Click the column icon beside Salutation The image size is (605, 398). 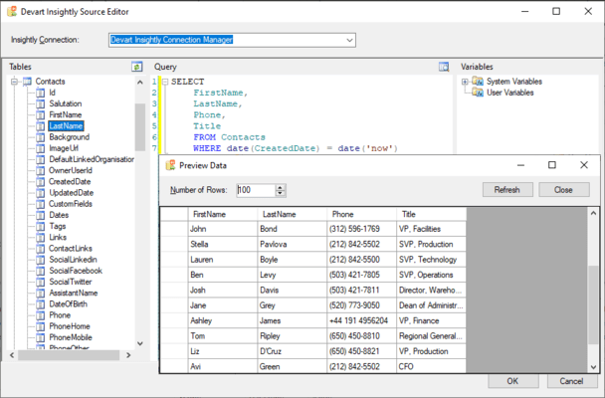coord(41,103)
